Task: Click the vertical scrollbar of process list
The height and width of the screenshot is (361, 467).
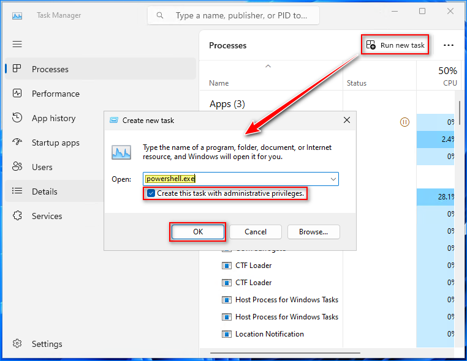Action: (x=460, y=113)
